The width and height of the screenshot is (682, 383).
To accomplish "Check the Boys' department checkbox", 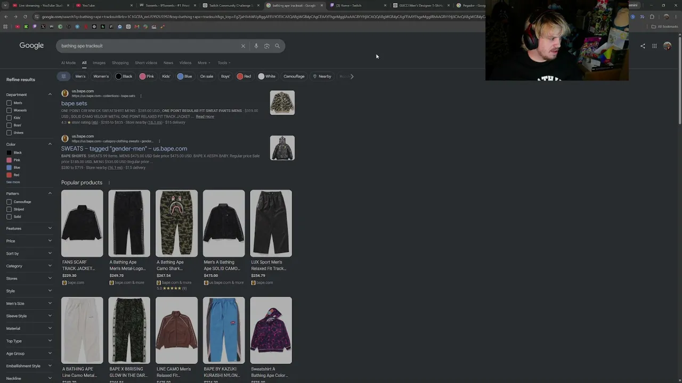I will click(x=9, y=125).
